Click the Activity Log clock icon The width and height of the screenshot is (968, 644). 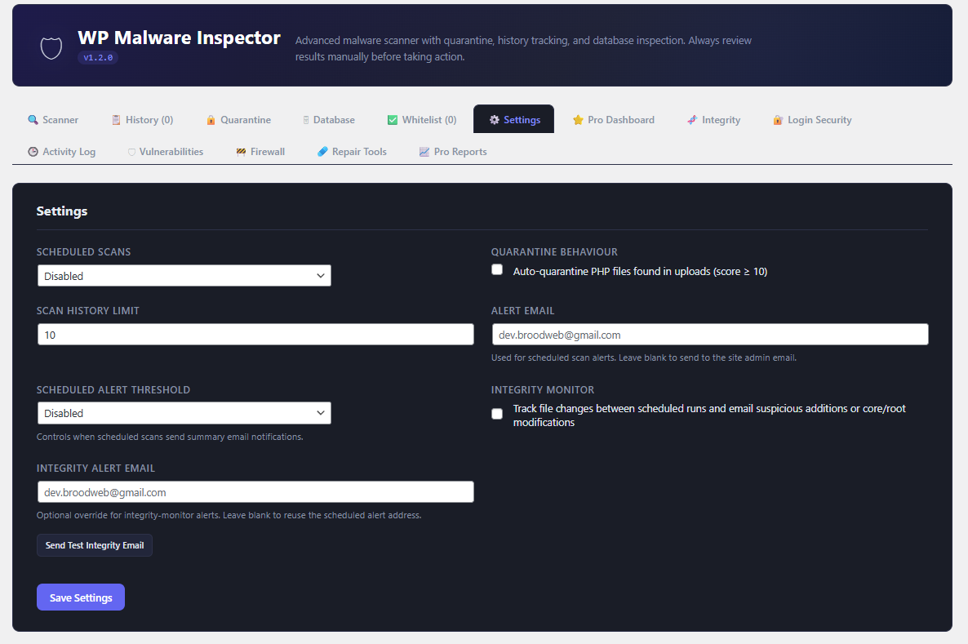point(33,152)
